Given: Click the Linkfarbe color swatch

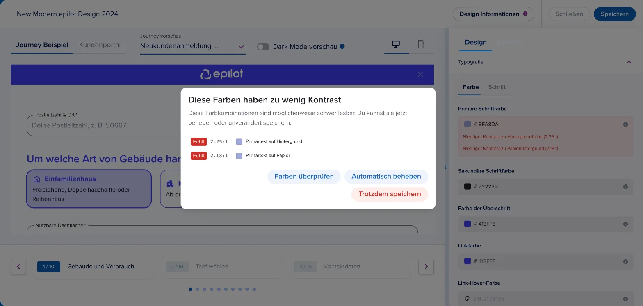Looking at the screenshot, I should click(x=467, y=261).
